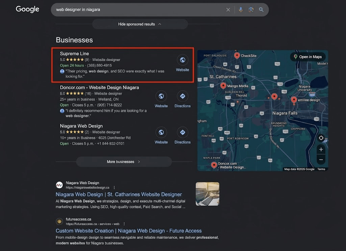Open options menu for futureaccess.ca result

(124, 224)
